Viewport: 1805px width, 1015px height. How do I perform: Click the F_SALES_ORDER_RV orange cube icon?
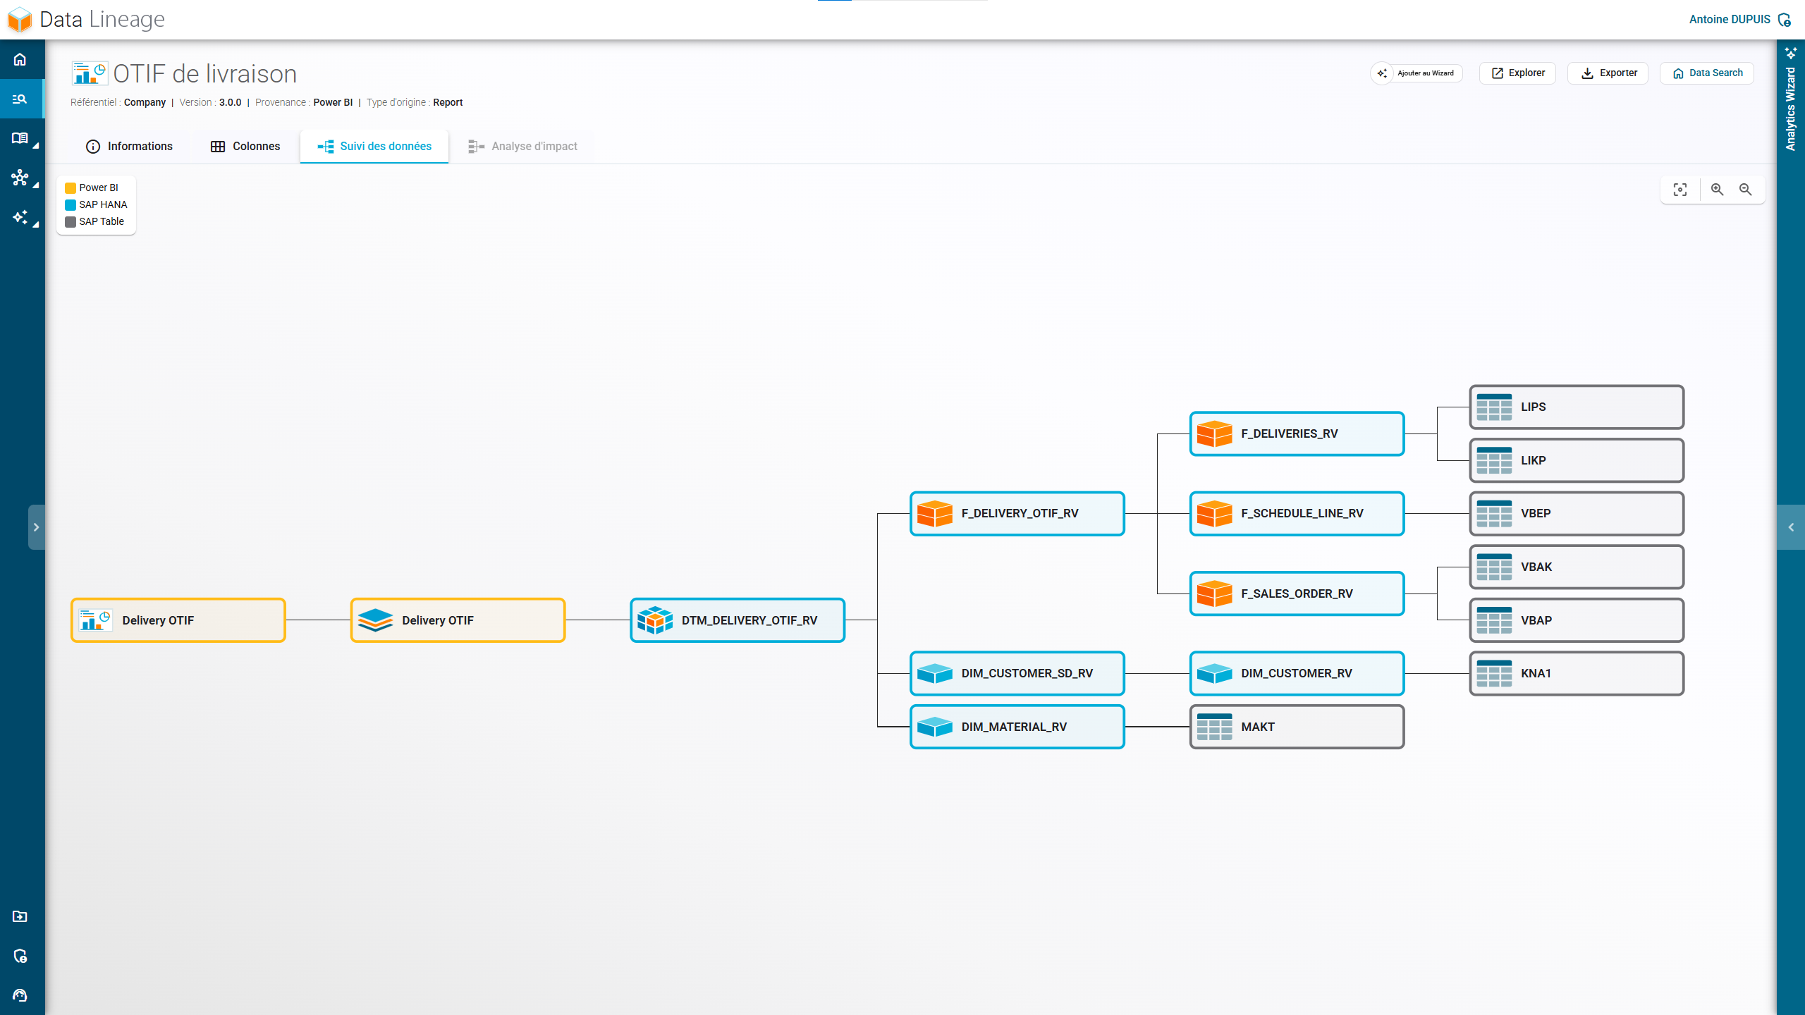pyautogui.click(x=1214, y=593)
